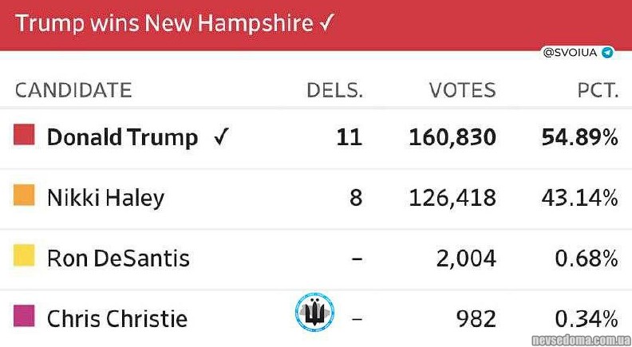Click Chris Christie's magenta color square

click(x=25, y=317)
